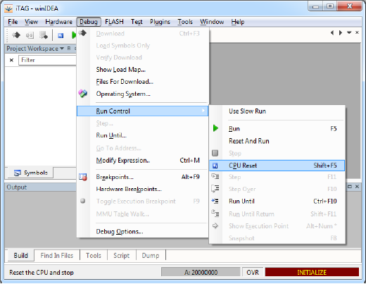Open the Project Workspace dropdown
The image size is (366, 284).
pos(62,49)
